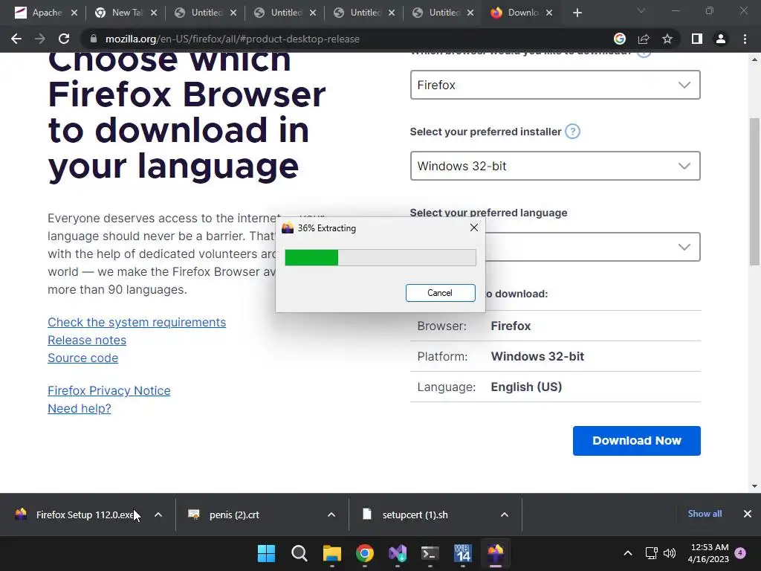Click the installer help question mark icon
Screen dimensions: 761x571
pyautogui.click(x=573, y=132)
